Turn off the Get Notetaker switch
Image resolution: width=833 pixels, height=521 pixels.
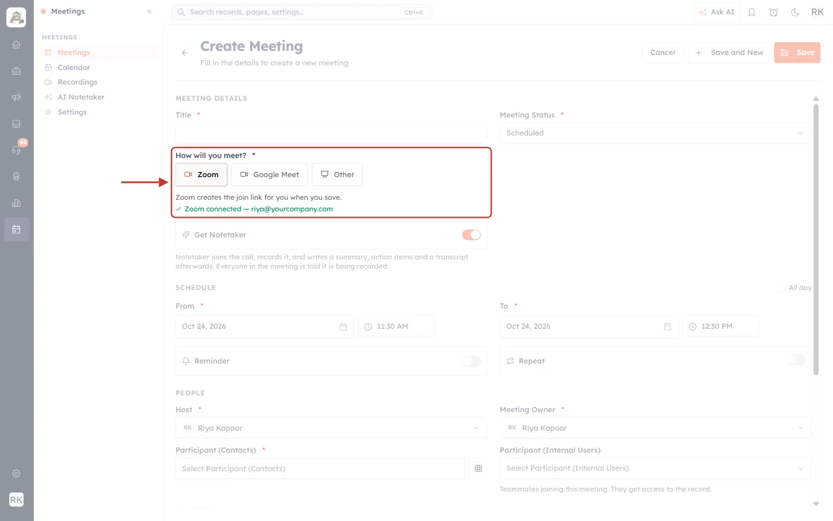[471, 235]
